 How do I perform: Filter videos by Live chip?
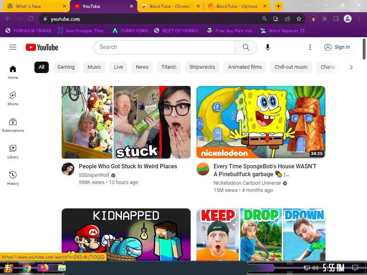coord(118,67)
